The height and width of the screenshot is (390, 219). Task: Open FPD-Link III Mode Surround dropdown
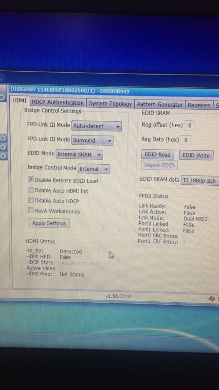(x=92, y=140)
